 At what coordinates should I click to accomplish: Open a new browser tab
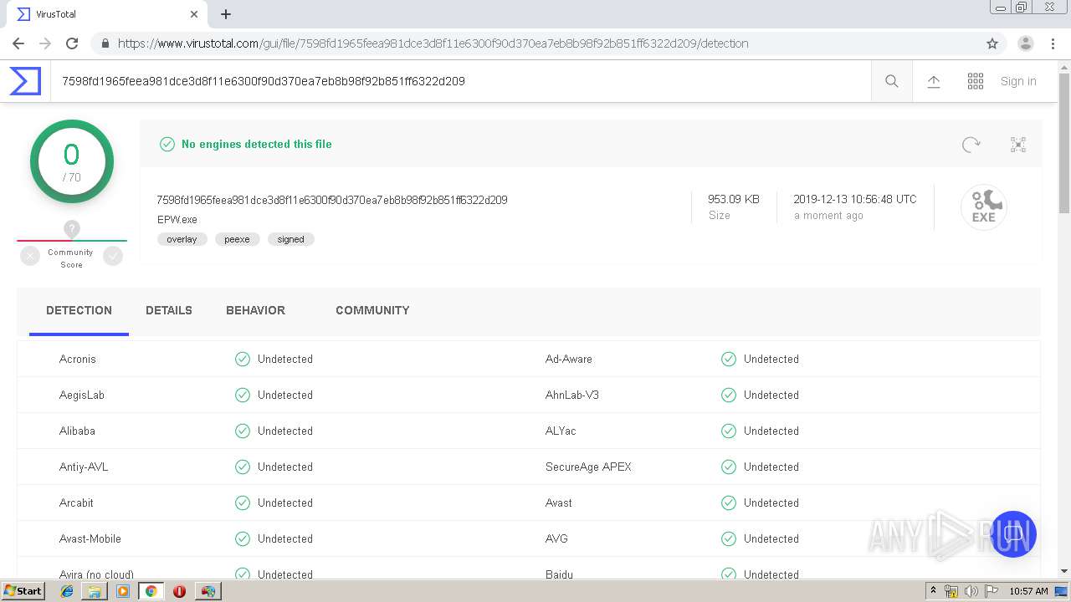[226, 14]
